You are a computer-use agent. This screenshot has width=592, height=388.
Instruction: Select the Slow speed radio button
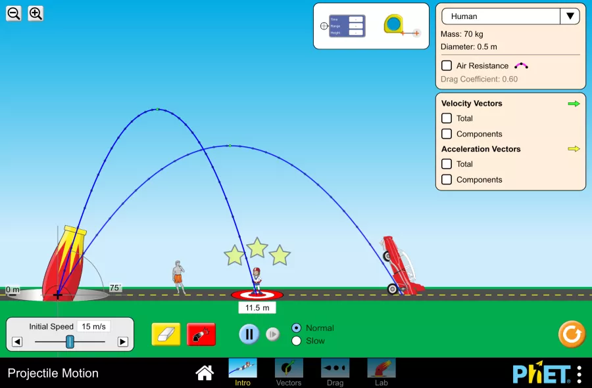[x=296, y=341]
